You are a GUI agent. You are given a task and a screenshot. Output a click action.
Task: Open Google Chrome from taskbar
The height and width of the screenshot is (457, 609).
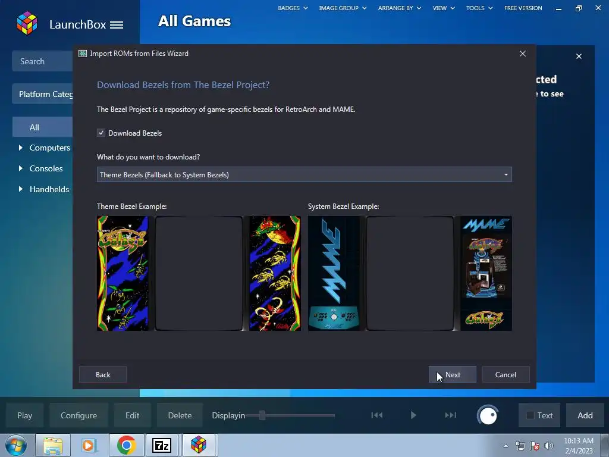coord(126,445)
